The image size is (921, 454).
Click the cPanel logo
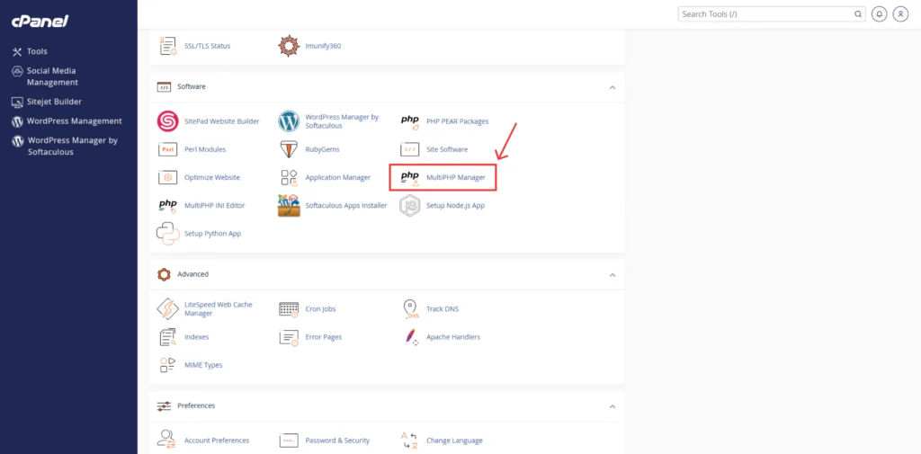coord(40,22)
